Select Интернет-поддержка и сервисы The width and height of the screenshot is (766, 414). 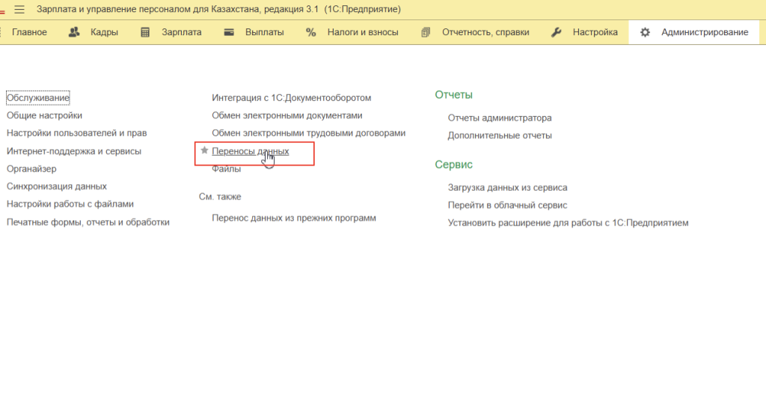[x=73, y=150]
